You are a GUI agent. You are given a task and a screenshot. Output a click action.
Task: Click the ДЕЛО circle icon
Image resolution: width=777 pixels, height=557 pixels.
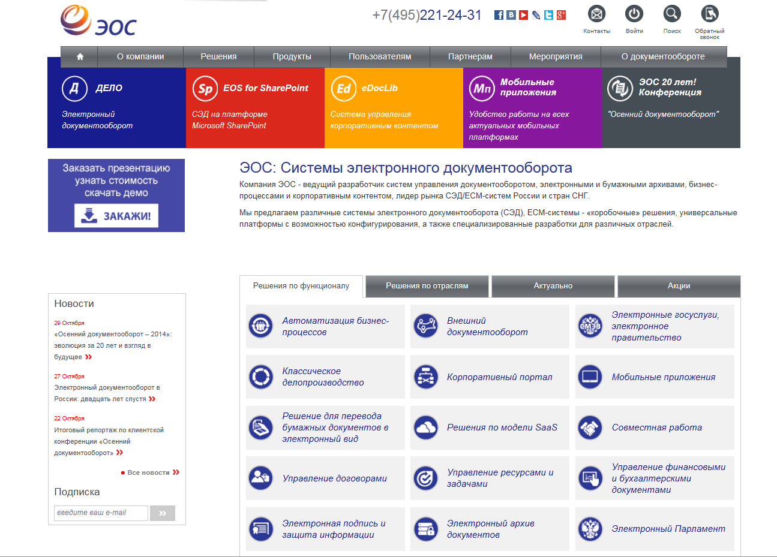coord(74,89)
